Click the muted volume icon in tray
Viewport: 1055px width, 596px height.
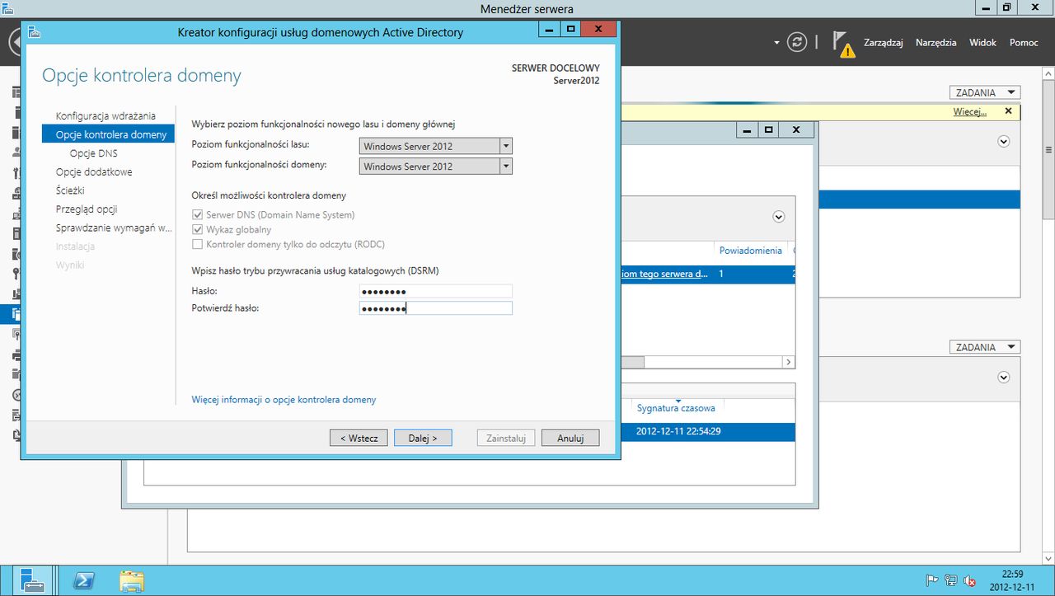tap(970, 580)
